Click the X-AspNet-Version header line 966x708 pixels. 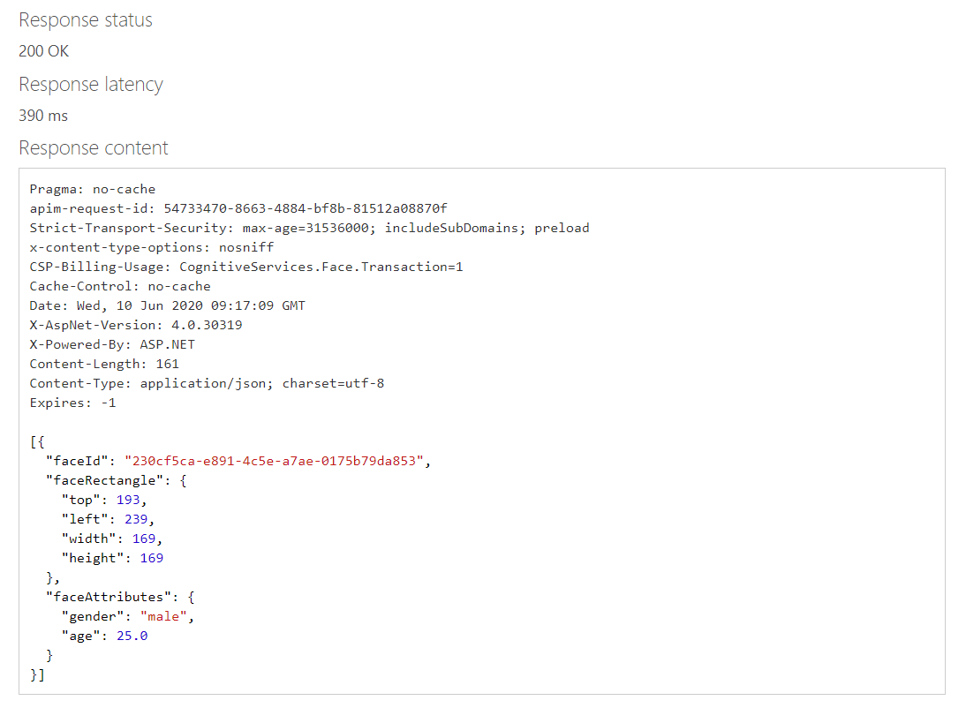tap(136, 325)
